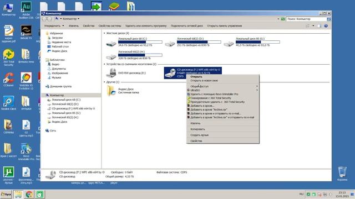
Task: Open Chrome from the taskbar
Action: pyautogui.click(x=29, y=194)
